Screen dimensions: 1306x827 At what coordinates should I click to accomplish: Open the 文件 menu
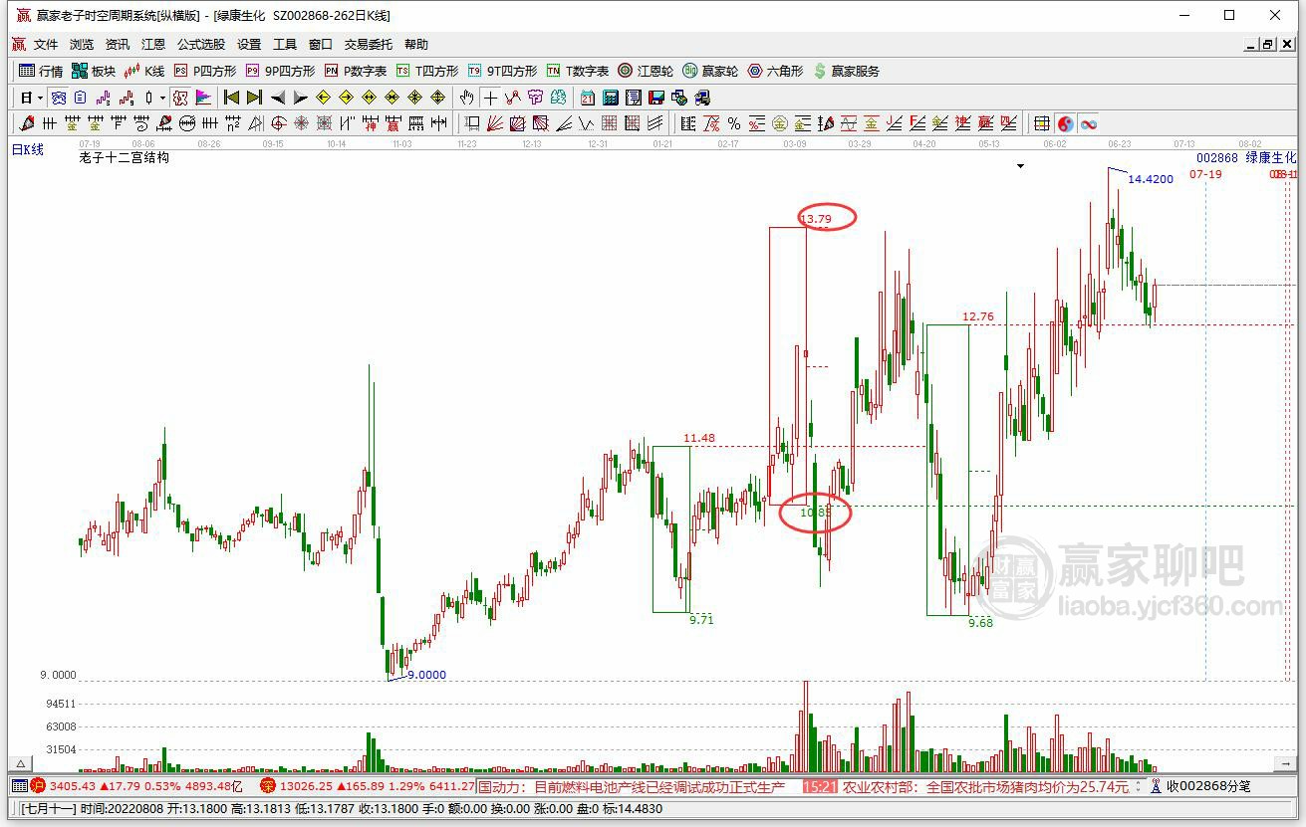pos(46,45)
